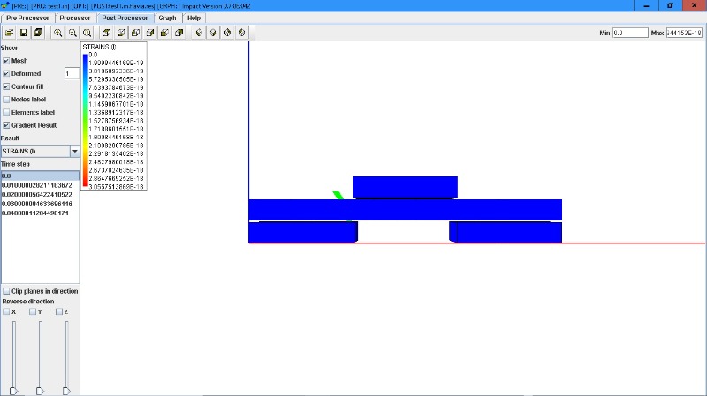Select time step 0.020000056422410522
707x396 pixels.
[40, 194]
